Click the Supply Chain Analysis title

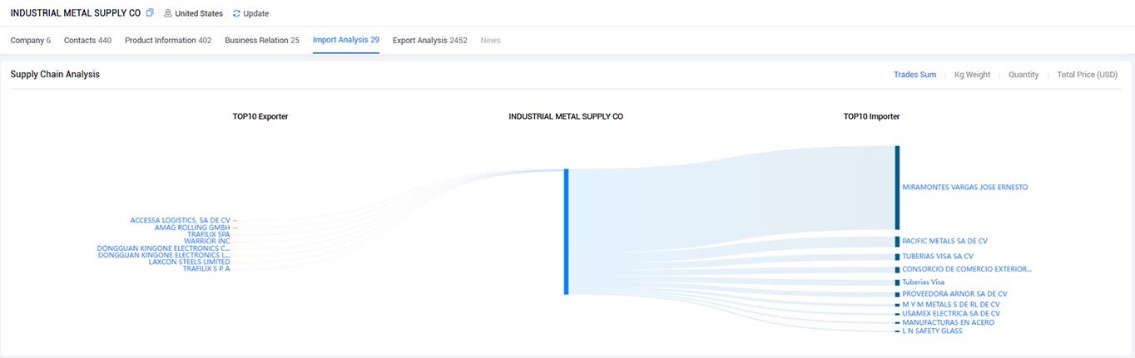[55, 75]
